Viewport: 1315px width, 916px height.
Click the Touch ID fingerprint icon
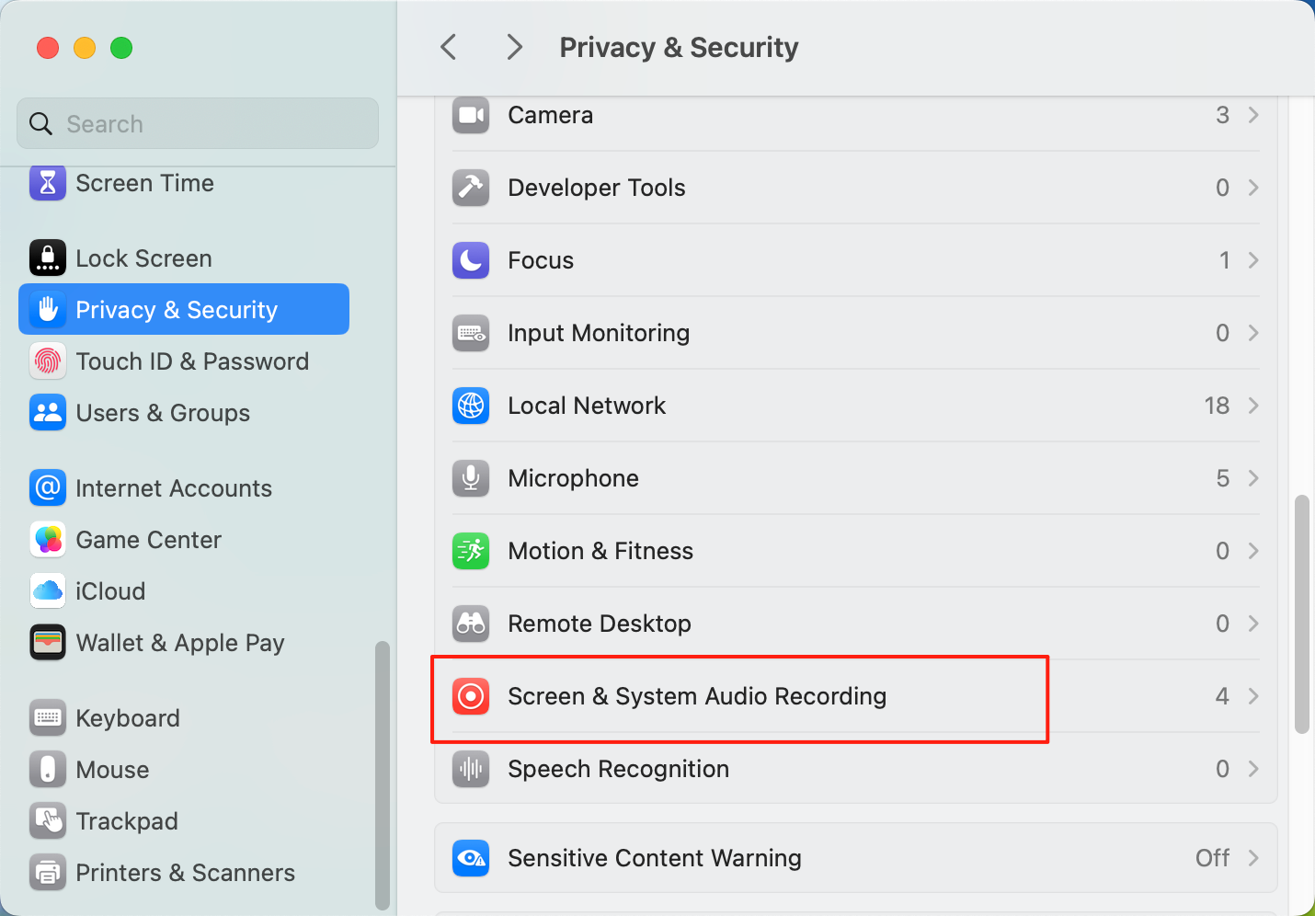pyautogui.click(x=48, y=361)
